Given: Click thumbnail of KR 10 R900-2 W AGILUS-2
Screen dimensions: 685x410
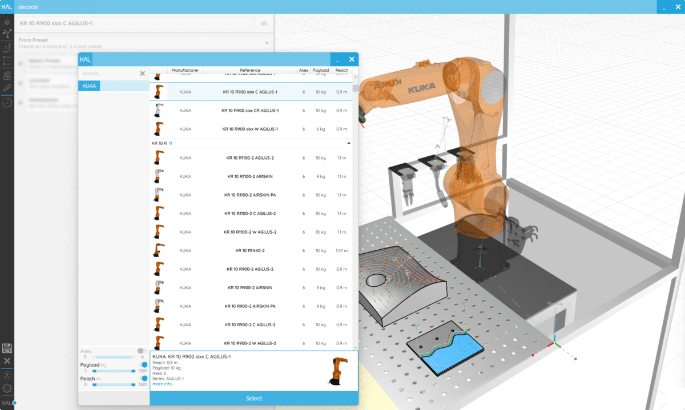Looking at the screenshot, I should coord(159,343).
